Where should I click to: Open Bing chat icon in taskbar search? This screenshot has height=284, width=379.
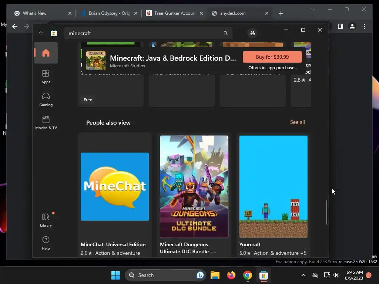coord(200,275)
